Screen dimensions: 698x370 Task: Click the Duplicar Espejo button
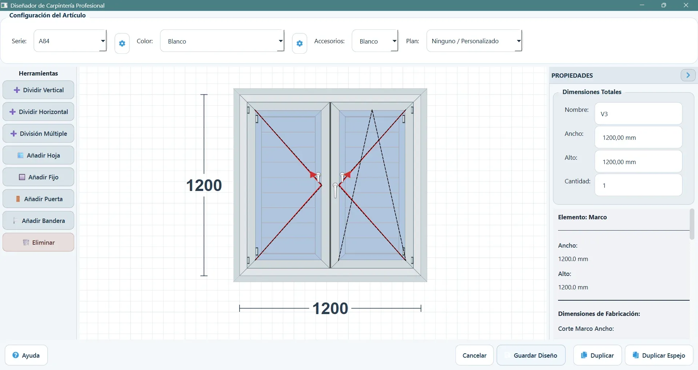pyautogui.click(x=659, y=355)
